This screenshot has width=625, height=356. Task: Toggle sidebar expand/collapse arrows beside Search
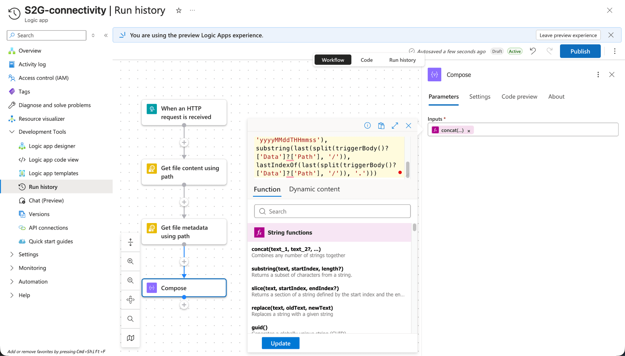[93, 35]
